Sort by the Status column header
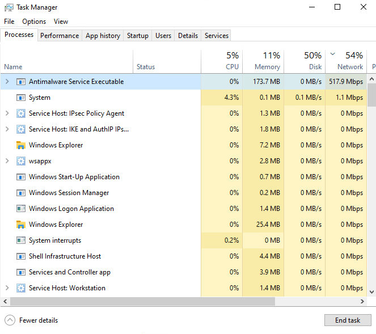The image size is (376, 334). tap(167, 62)
